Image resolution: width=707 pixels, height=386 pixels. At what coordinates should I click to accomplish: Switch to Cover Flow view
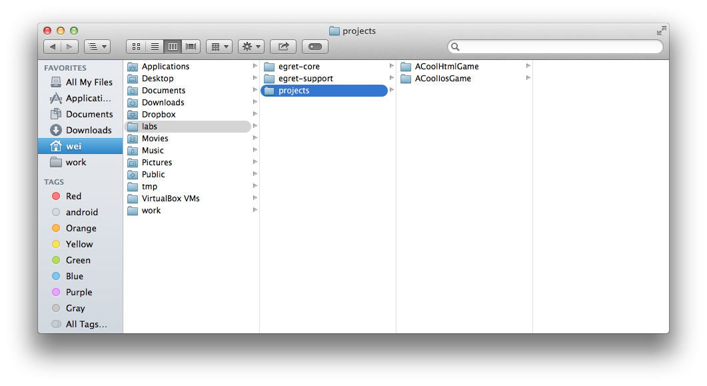(191, 47)
